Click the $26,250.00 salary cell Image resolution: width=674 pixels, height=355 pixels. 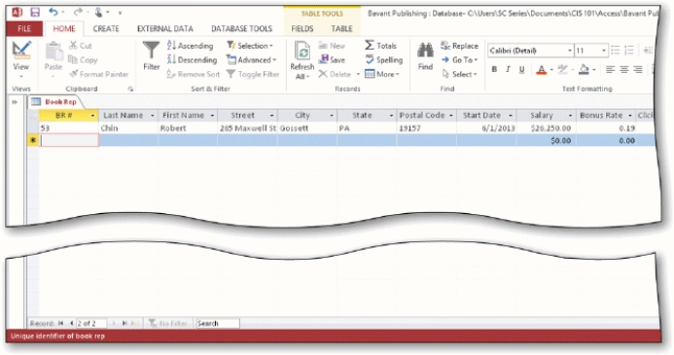click(x=546, y=128)
